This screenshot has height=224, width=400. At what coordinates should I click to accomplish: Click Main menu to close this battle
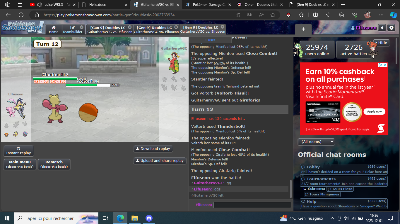point(20,164)
